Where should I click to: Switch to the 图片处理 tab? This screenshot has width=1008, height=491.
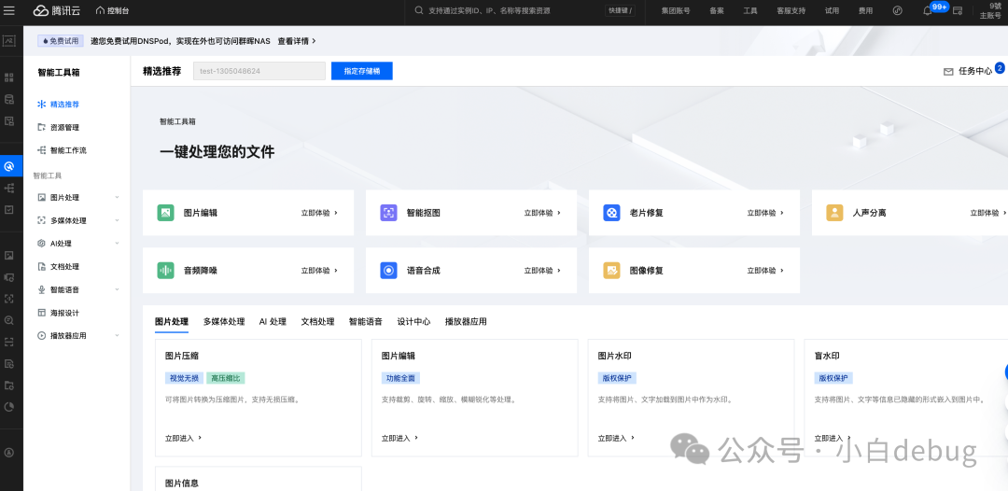172,322
